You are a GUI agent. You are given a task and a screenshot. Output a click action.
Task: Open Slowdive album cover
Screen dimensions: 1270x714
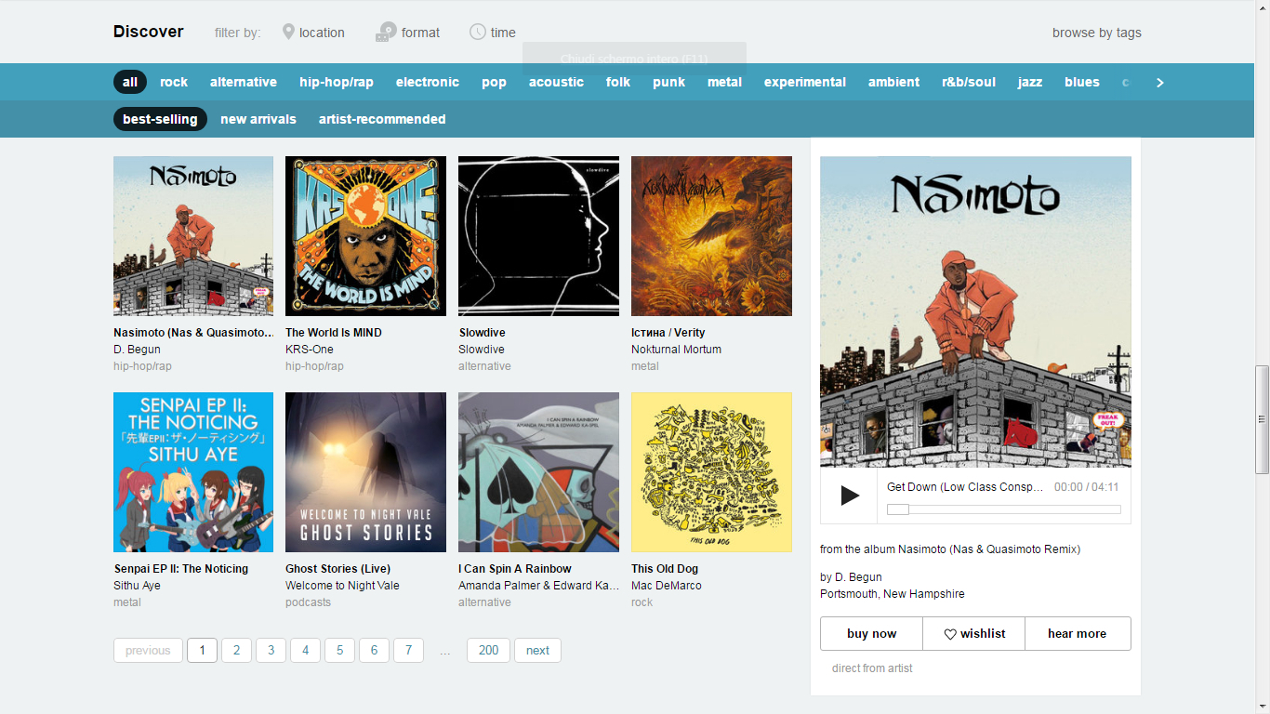[x=538, y=236]
